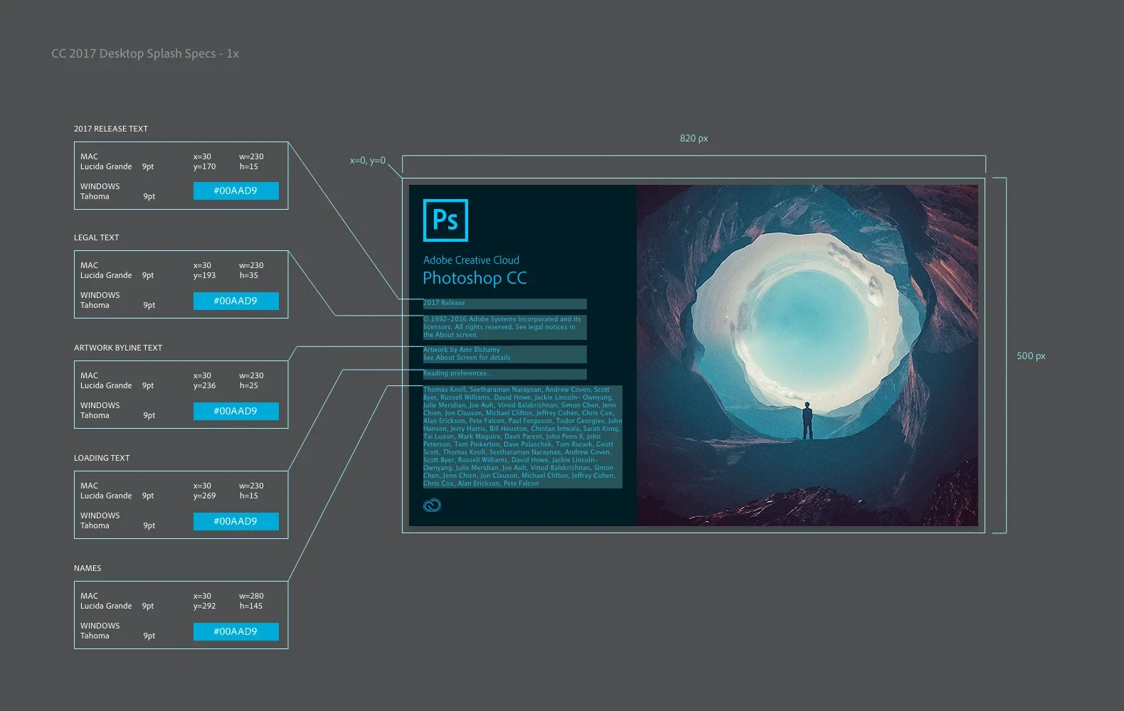Click the 'y=269' value
The width and height of the screenshot is (1124, 711).
(204, 496)
